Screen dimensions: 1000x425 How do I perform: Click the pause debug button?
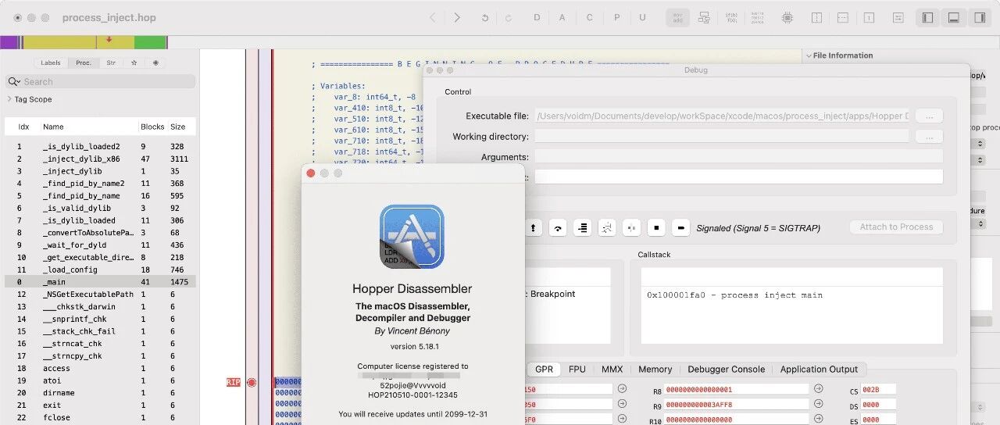(632, 227)
